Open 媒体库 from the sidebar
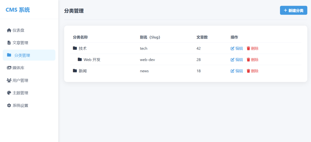The width and height of the screenshot is (311, 142). click(x=18, y=68)
